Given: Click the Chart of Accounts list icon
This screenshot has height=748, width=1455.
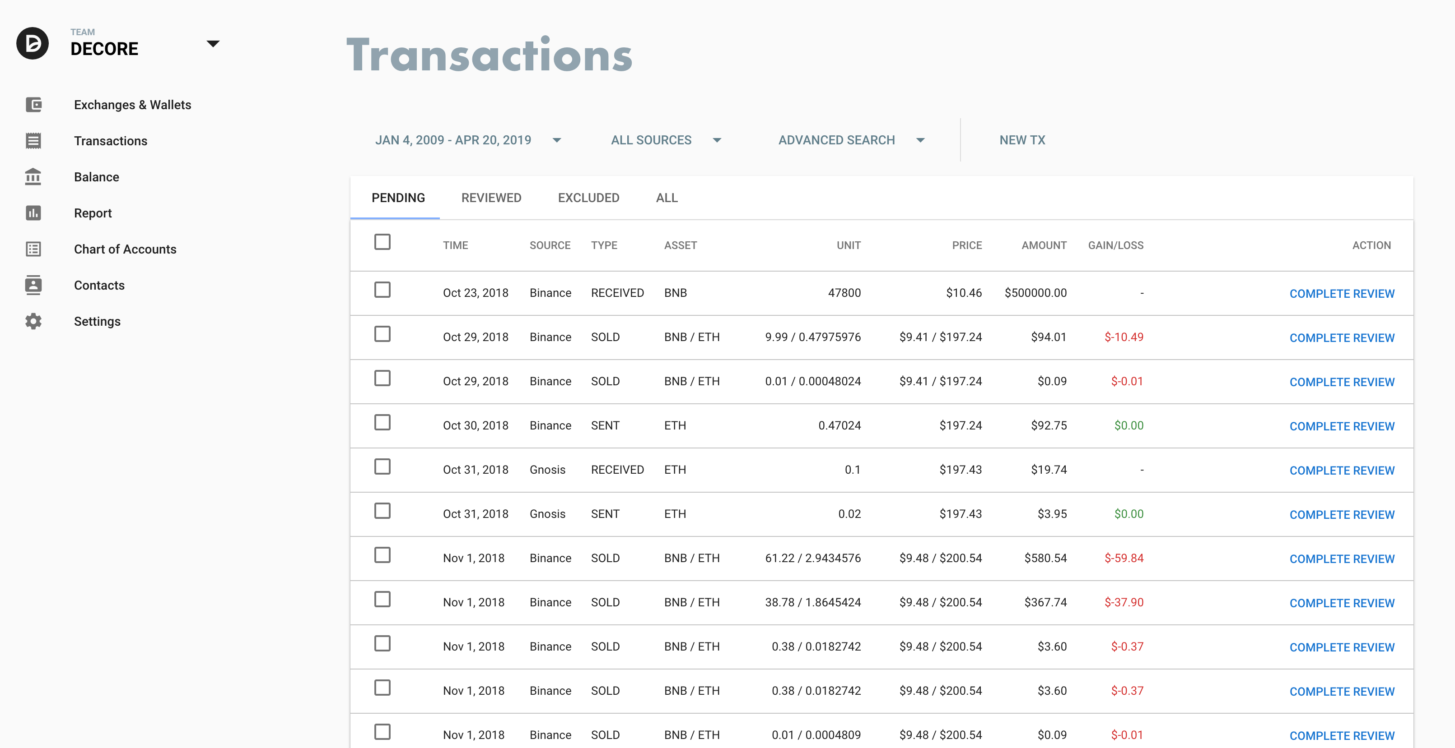Looking at the screenshot, I should coord(33,249).
